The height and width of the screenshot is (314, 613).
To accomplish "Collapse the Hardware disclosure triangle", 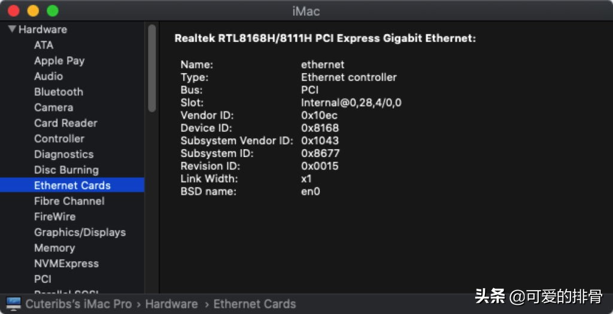I will [12, 29].
